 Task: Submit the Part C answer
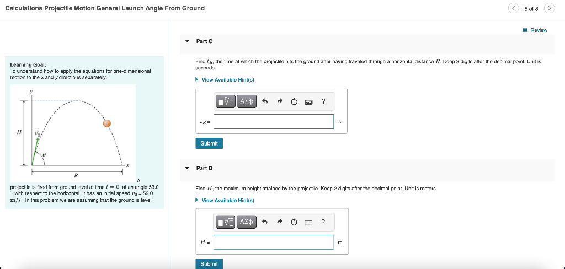tap(209, 143)
